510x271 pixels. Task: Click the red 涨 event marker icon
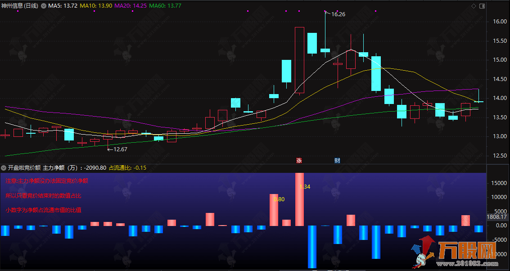pos(298,160)
